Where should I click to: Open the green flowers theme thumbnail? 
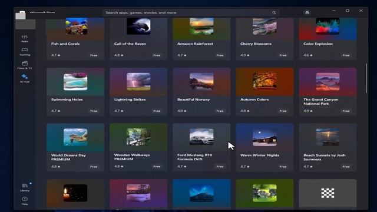(x=264, y=193)
